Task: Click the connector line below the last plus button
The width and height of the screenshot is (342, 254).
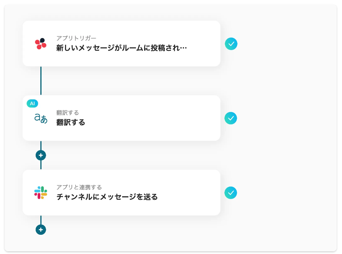Action: tap(41, 219)
